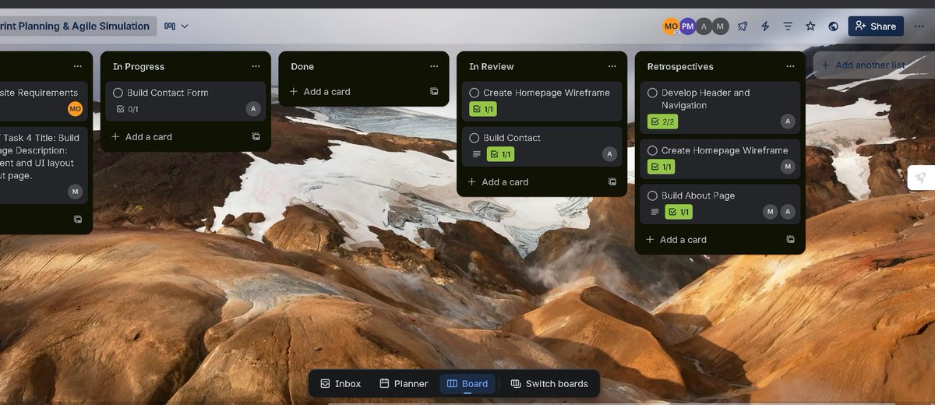Open the automation lightning bolt icon
Screen dimensions: 935x405
(x=765, y=26)
